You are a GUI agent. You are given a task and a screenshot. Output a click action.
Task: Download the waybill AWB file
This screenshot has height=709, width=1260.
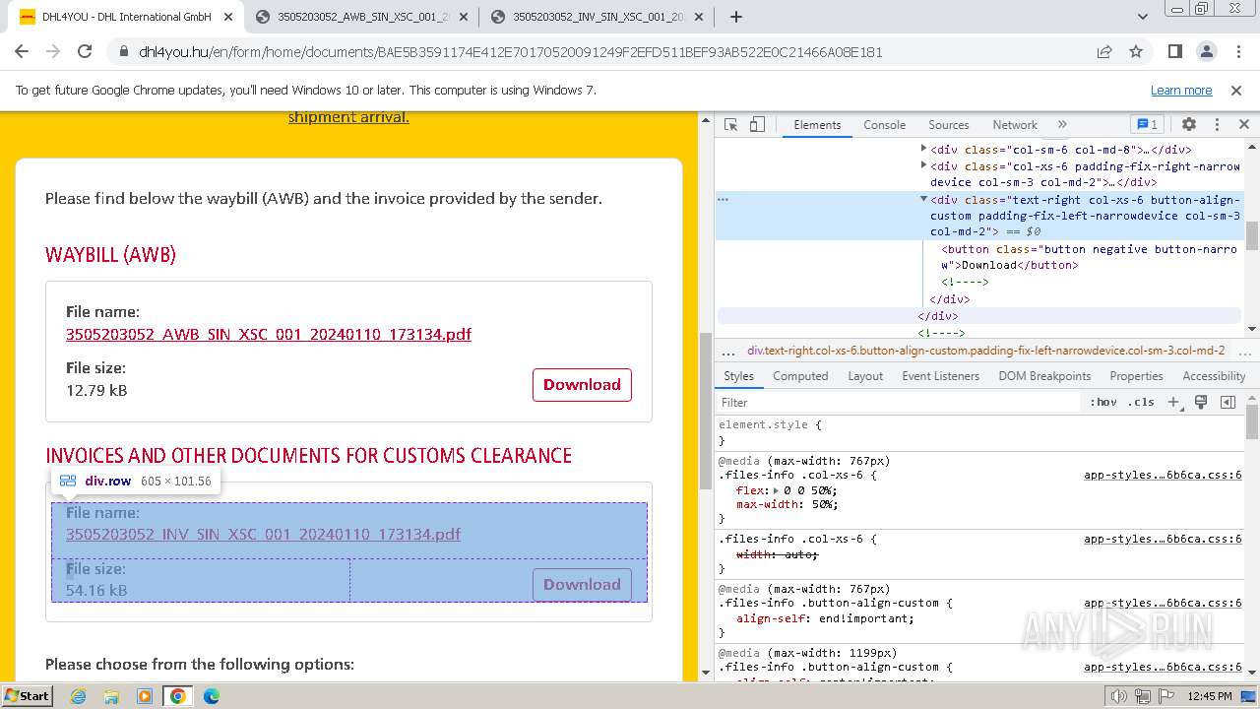[x=582, y=384]
